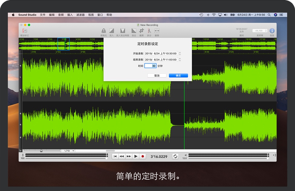
Task: Apply Fade In (淡入) from toolbar
Action: [112, 31]
